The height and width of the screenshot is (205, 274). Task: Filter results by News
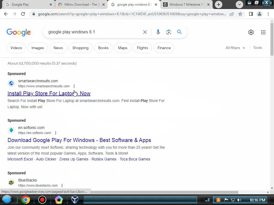tap(58, 48)
